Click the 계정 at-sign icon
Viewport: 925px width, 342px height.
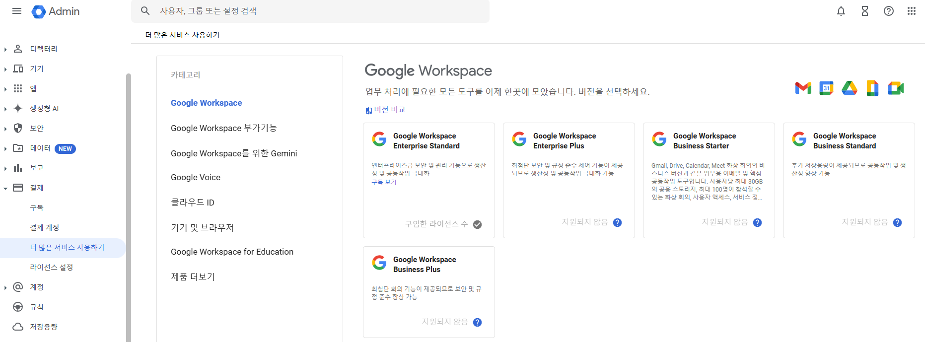click(18, 287)
